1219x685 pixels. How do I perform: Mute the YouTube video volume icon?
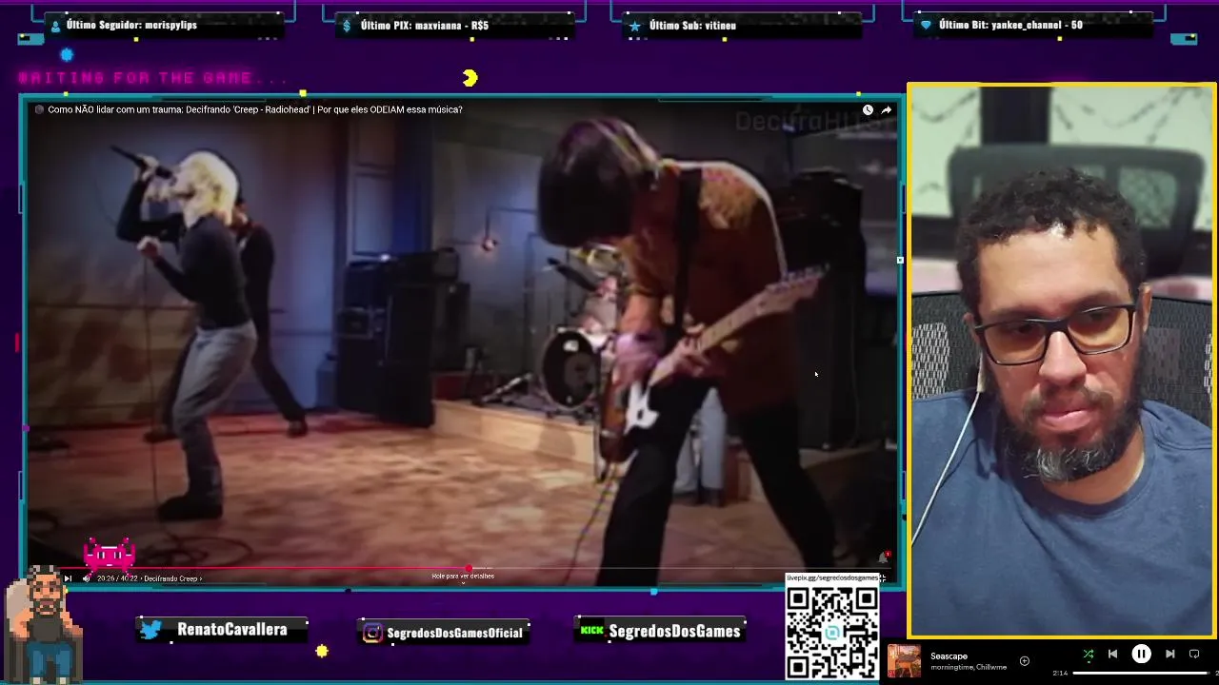[87, 578]
